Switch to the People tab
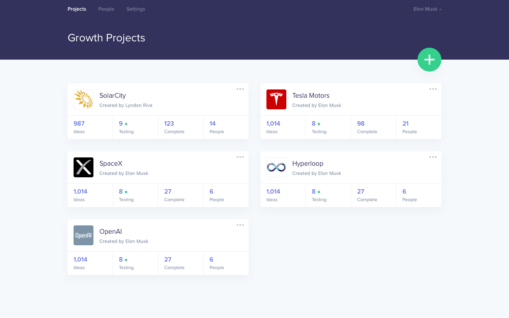 click(106, 9)
